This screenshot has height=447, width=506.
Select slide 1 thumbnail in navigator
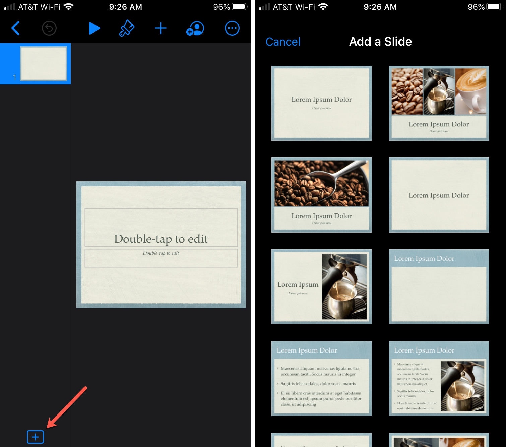[44, 64]
